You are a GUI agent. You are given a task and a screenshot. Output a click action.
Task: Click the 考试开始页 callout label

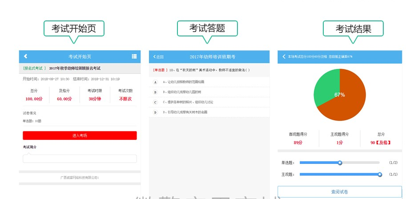[x=74, y=29]
